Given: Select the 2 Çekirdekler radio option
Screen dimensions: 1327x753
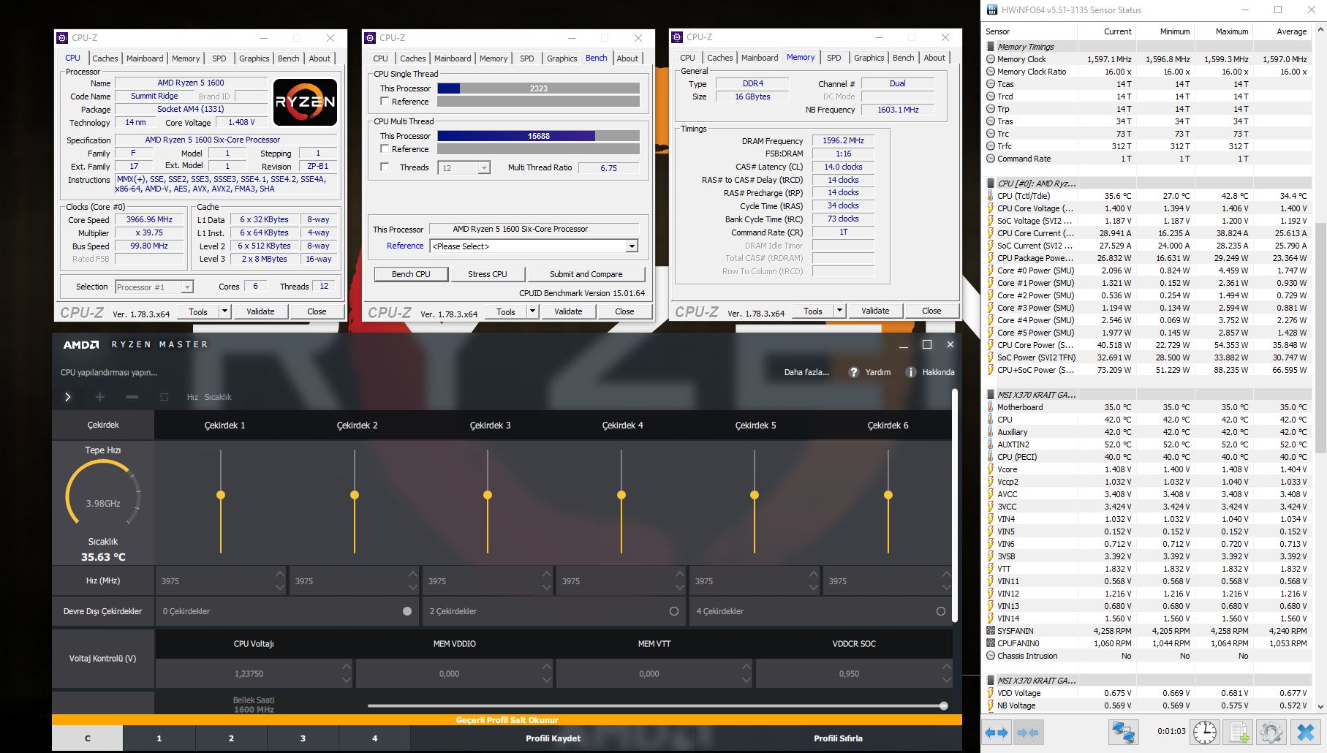Looking at the screenshot, I should pos(674,611).
